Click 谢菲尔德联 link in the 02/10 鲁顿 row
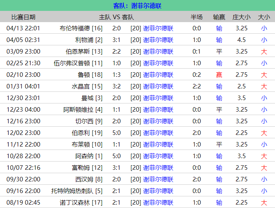275x208 pixels. [x=158, y=75]
